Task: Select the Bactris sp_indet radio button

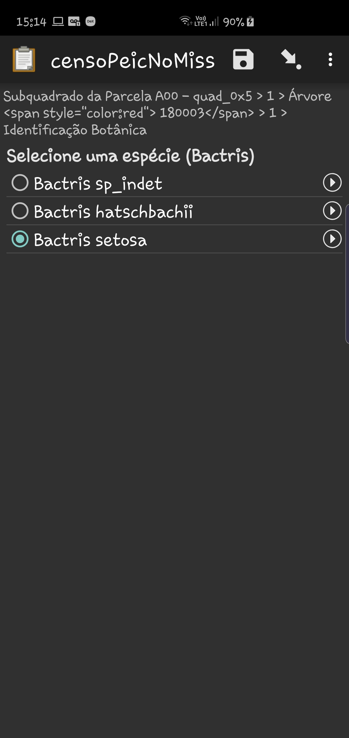Action: [x=20, y=183]
